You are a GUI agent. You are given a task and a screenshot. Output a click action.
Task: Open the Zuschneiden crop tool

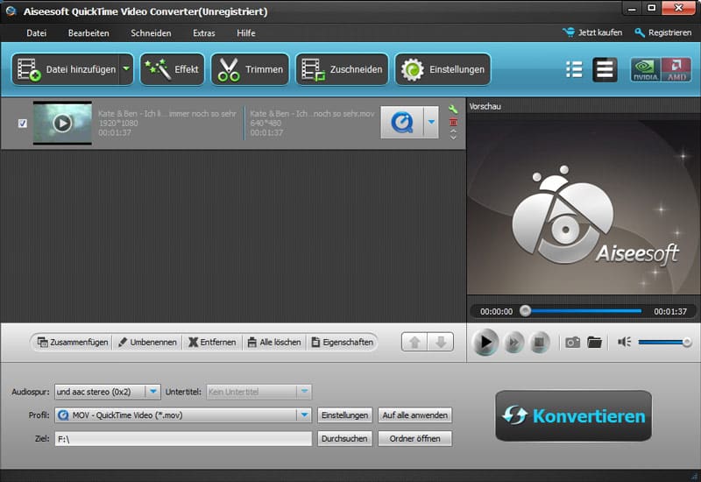click(342, 69)
